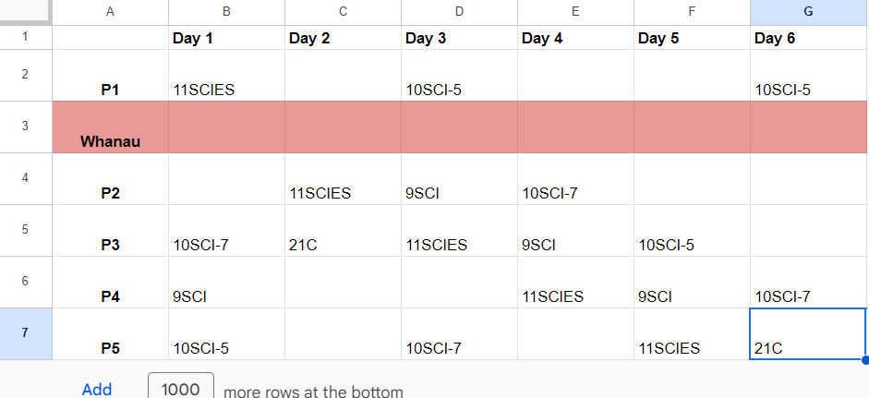The width and height of the screenshot is (869, 398).
Task: Click the Day 5 header cell
Action: click(692, 39)
